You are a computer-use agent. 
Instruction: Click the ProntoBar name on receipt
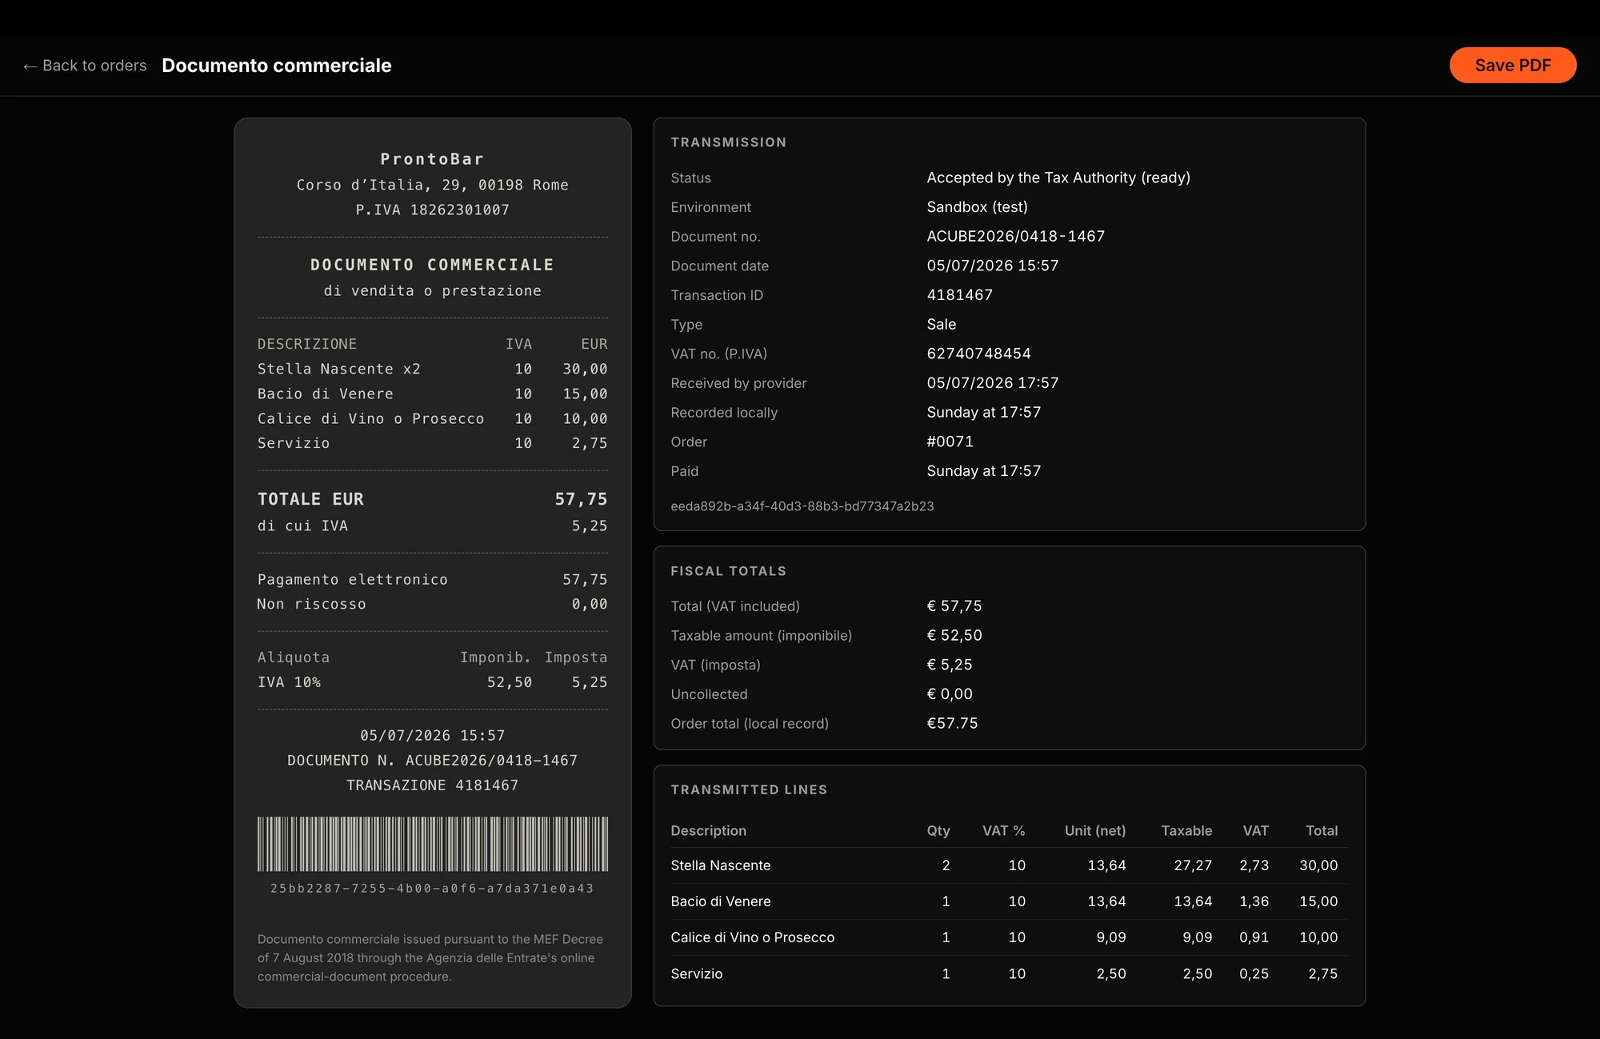tap(432, 159)
